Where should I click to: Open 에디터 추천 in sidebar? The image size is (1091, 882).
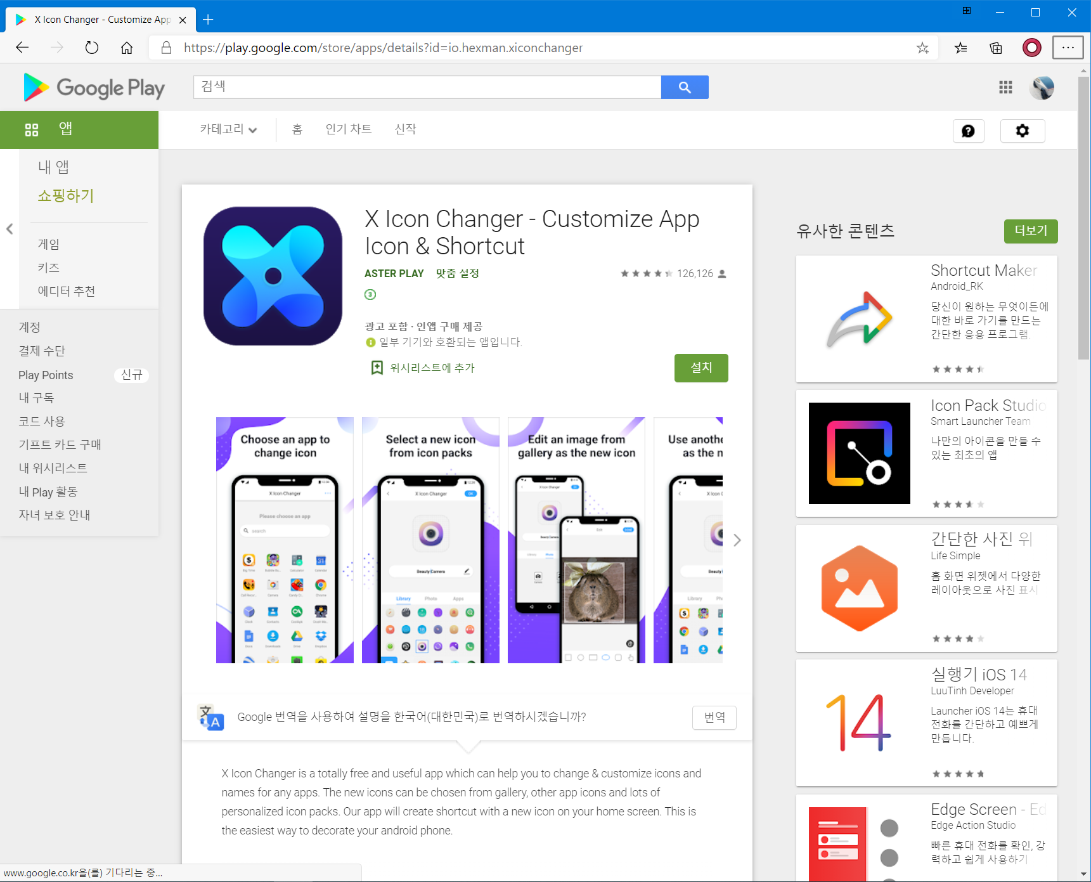pos(67,291)
